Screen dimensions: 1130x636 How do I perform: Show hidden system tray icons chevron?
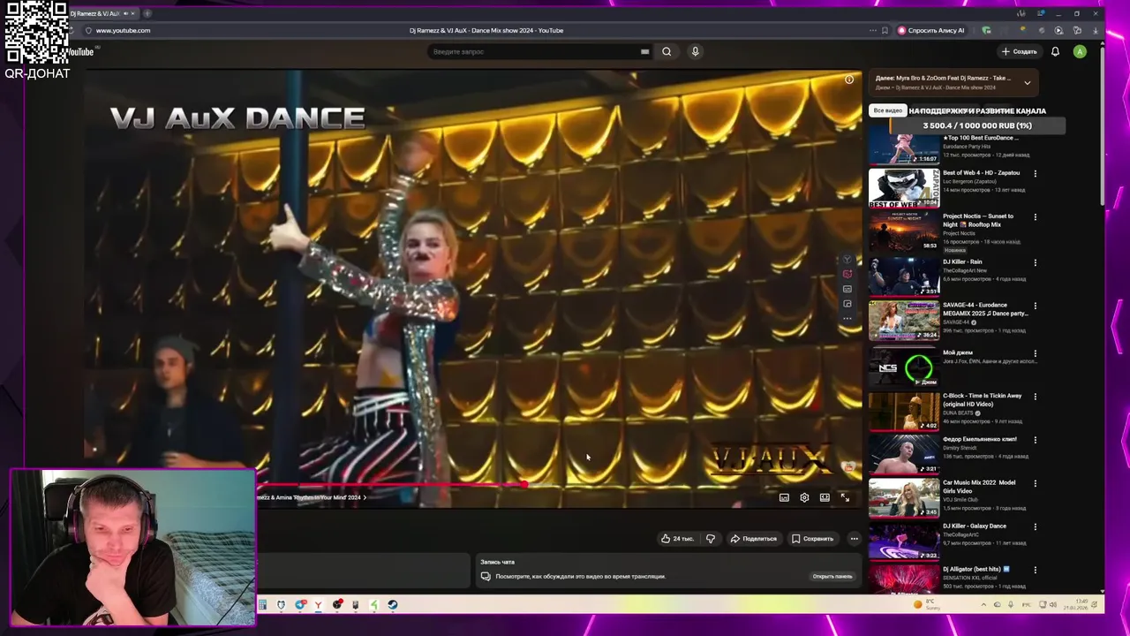point(983,605)
